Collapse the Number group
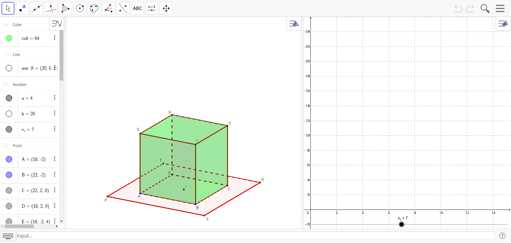 pos(6,84)
